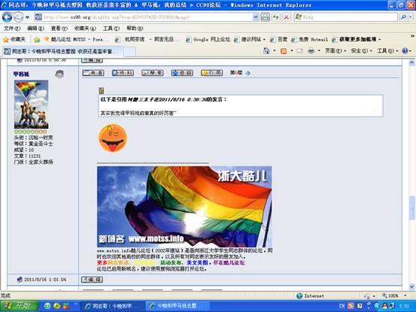Click the 收藏夹 star favorites button
The height and width of the screenshot is (312, 416).
[x=14, y=40]
